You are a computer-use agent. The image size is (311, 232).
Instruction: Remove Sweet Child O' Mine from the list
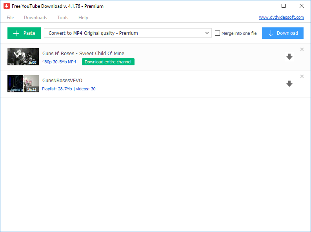point(302,49)
